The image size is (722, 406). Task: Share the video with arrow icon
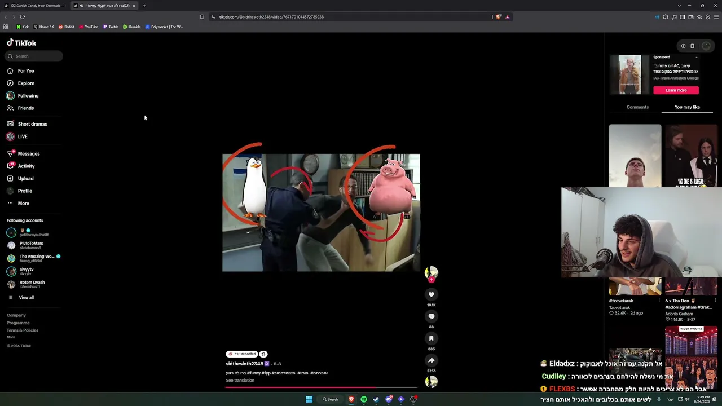point(431,360)
